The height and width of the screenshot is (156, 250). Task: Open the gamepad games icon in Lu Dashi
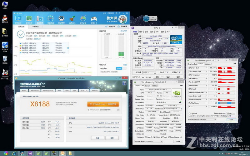(94, 19)
